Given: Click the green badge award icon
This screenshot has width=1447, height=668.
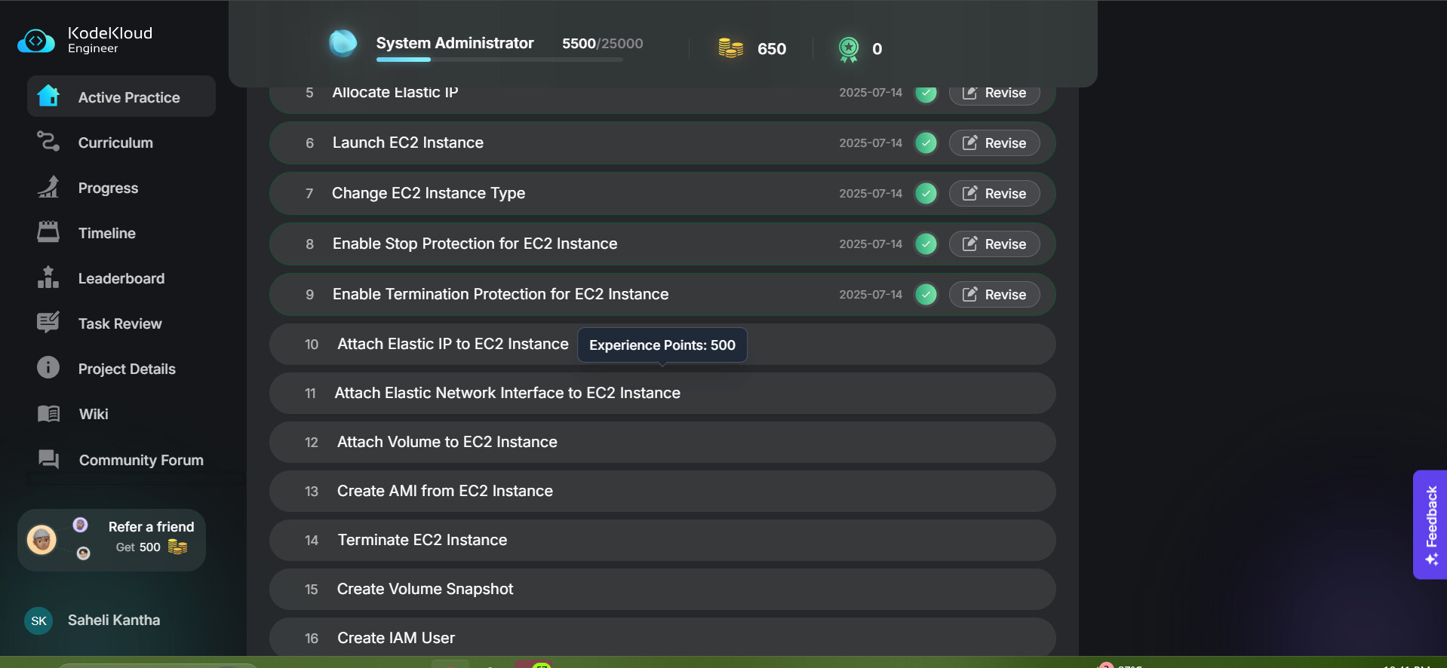Looking at the screenshot, I should coord(849,49).
